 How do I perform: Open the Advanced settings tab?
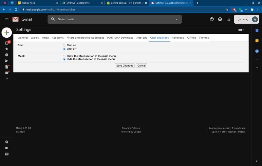178,38
